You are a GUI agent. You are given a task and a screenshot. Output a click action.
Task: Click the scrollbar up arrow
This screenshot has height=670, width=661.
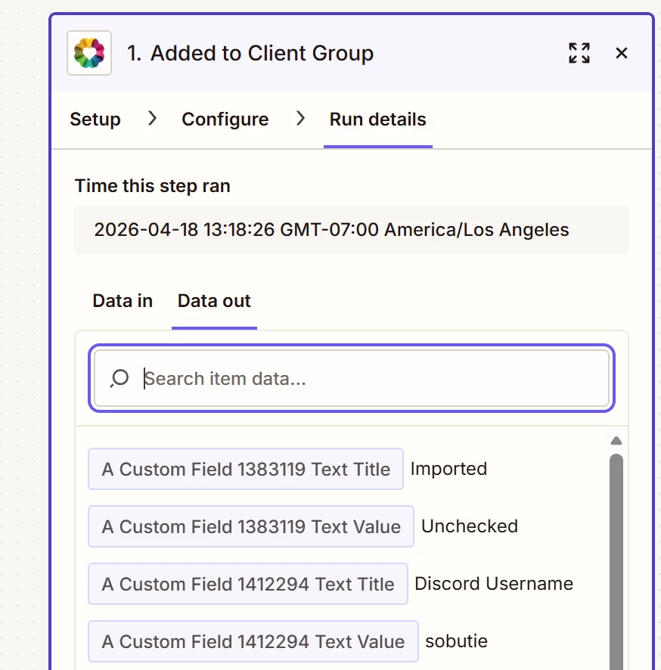(616, 440)
